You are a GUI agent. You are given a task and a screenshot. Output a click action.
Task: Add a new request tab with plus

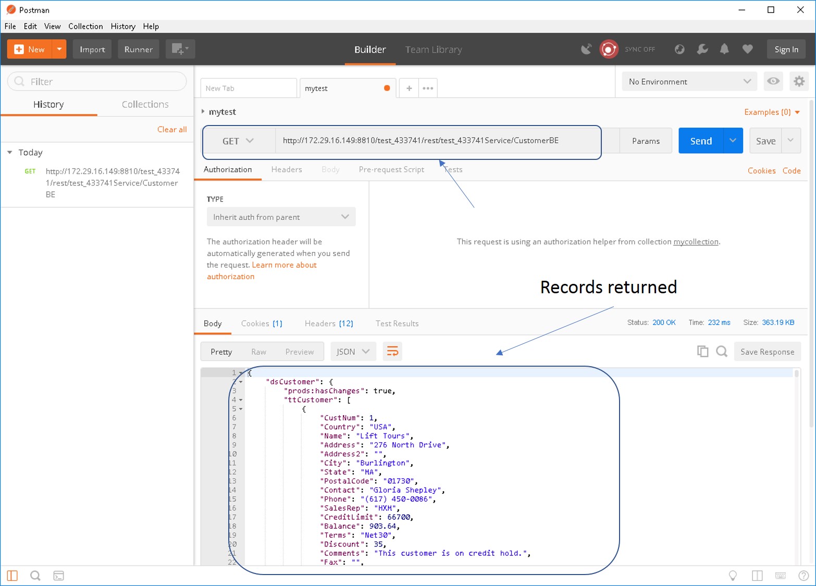(x=409, y=88)
